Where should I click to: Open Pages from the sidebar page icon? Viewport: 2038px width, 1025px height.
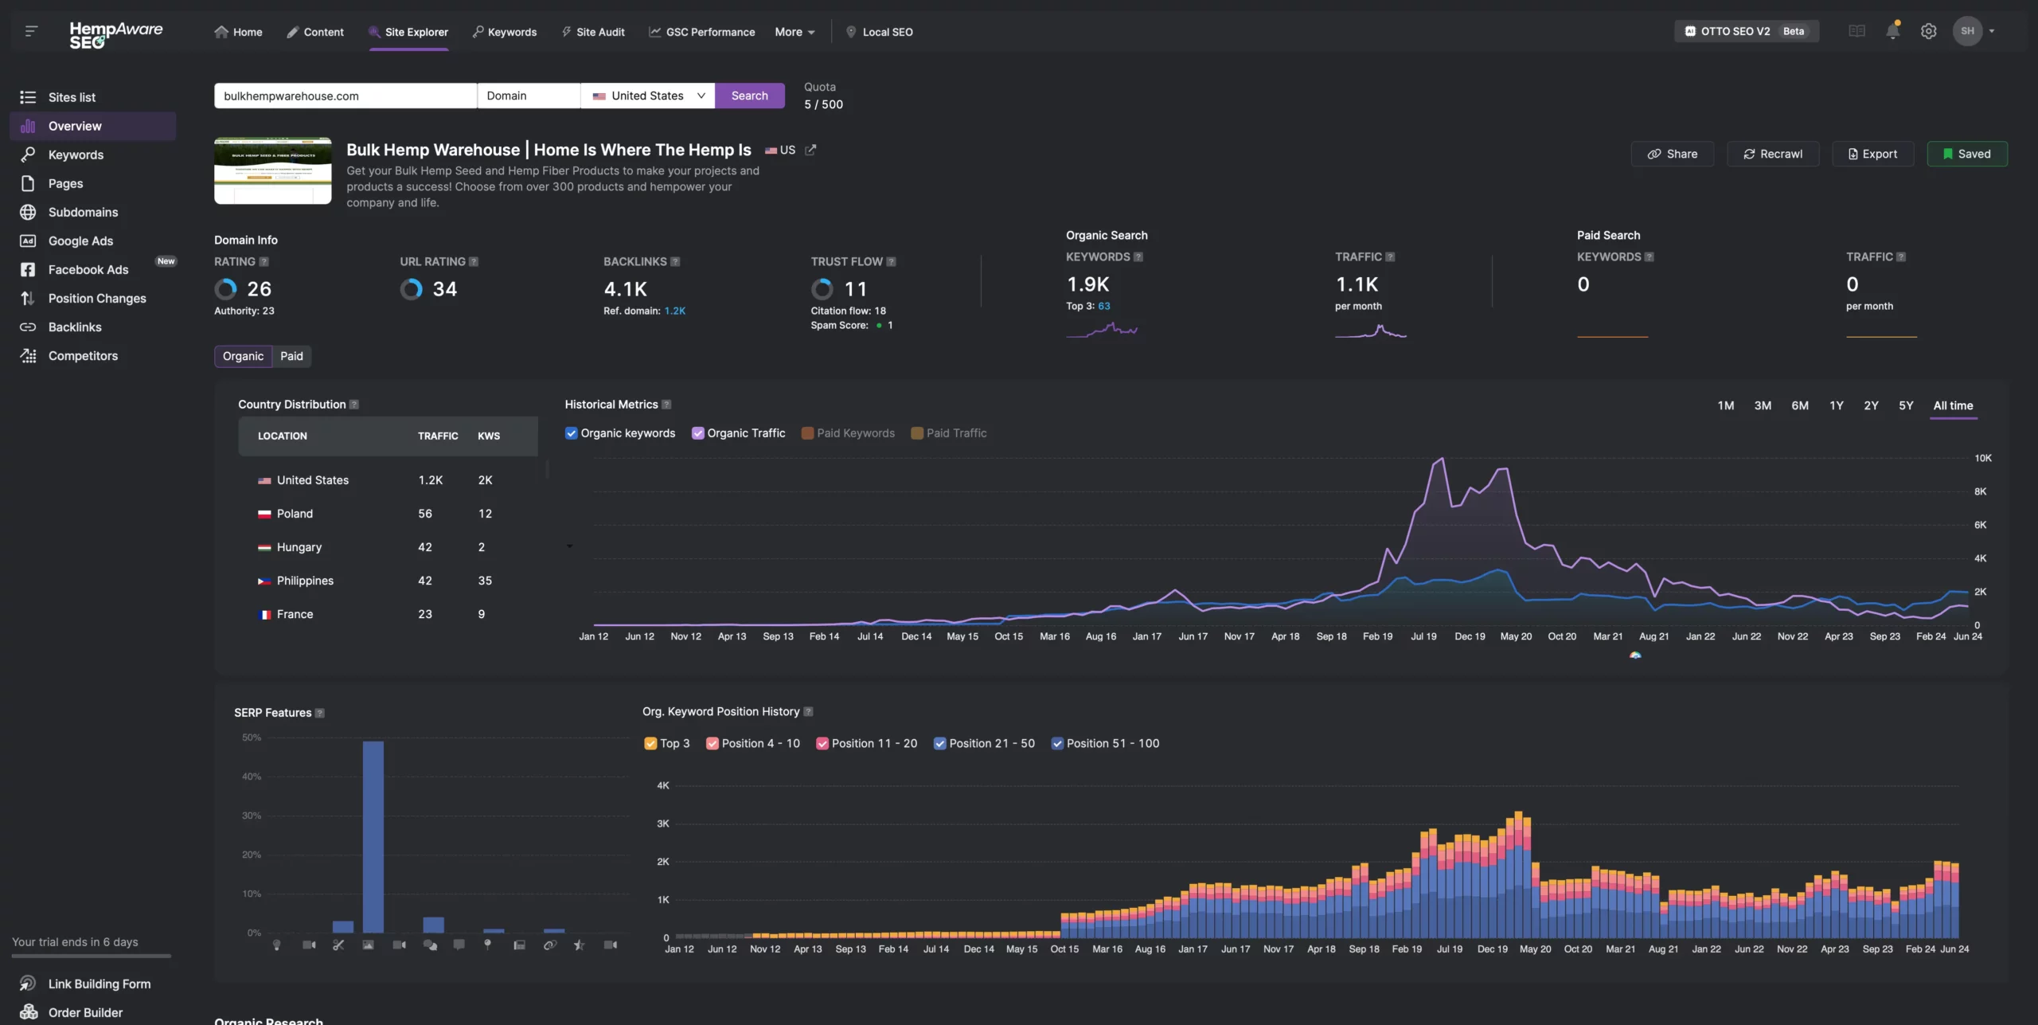[28, 183]
